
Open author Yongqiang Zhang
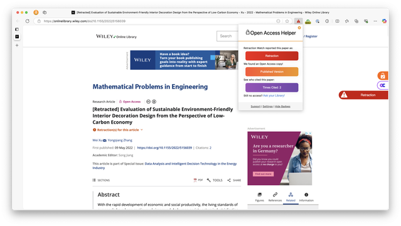[x=120, y=140]
